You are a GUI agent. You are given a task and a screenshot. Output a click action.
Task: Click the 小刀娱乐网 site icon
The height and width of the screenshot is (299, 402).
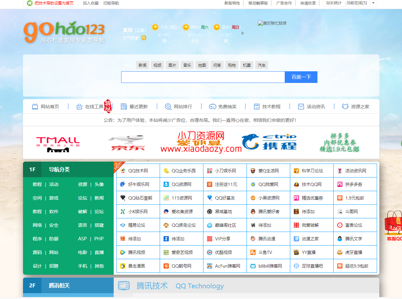[x=210, y=171]
